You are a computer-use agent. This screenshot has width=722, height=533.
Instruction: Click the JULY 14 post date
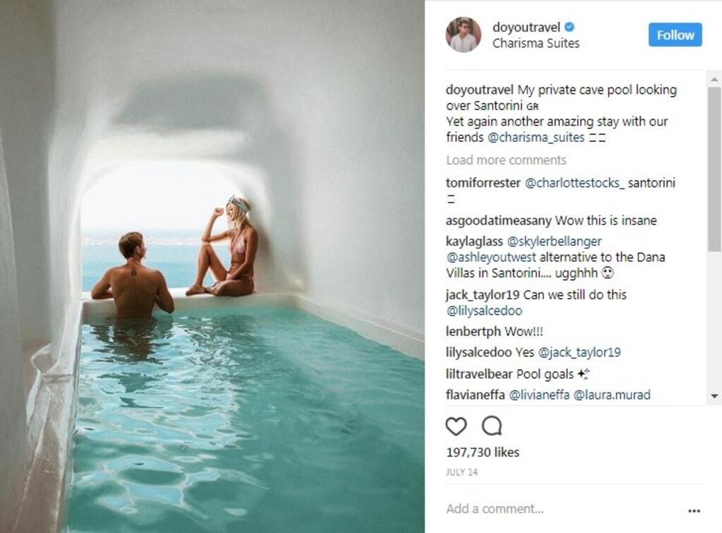click(x=462, y=472)
